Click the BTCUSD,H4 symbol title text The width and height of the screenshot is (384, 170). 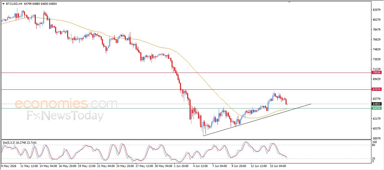pyautogui.click(x=14, y=4)
